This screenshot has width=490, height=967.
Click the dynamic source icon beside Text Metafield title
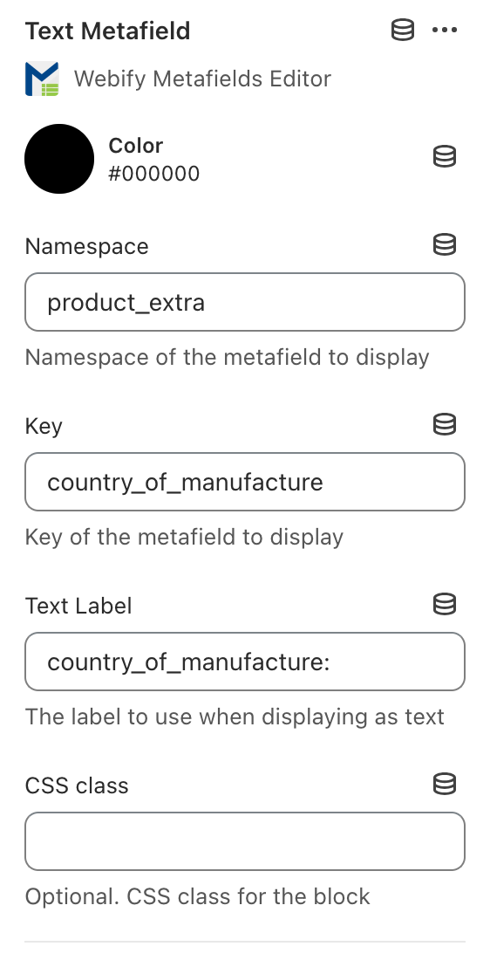pyautogui.click(x=403, y=30)
